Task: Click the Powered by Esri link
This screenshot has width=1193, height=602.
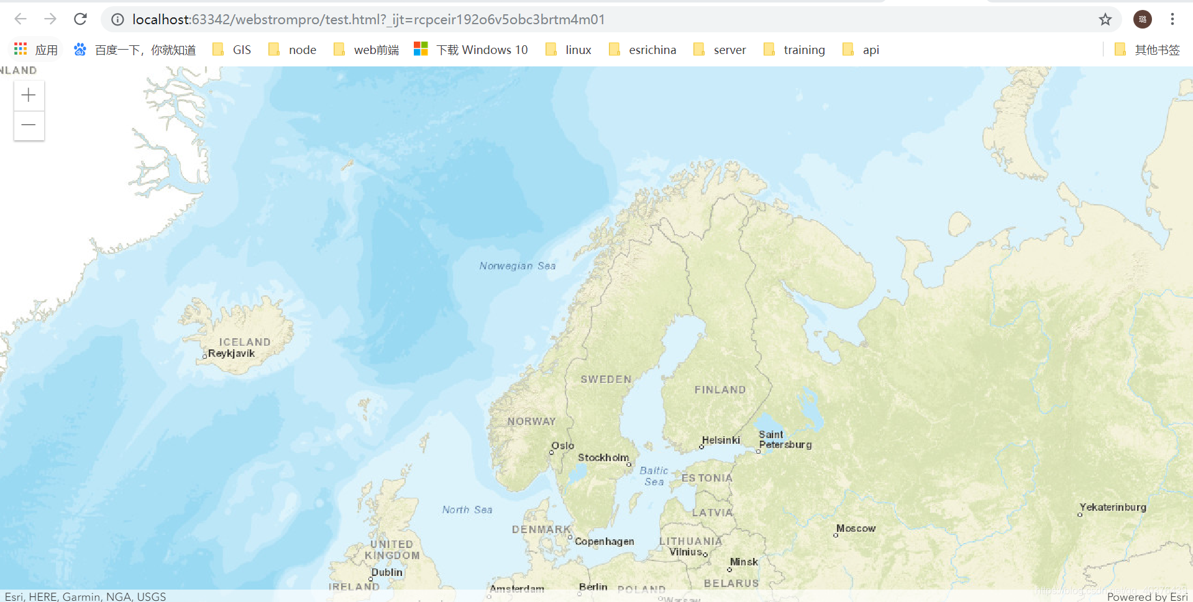Action: 1147,596
